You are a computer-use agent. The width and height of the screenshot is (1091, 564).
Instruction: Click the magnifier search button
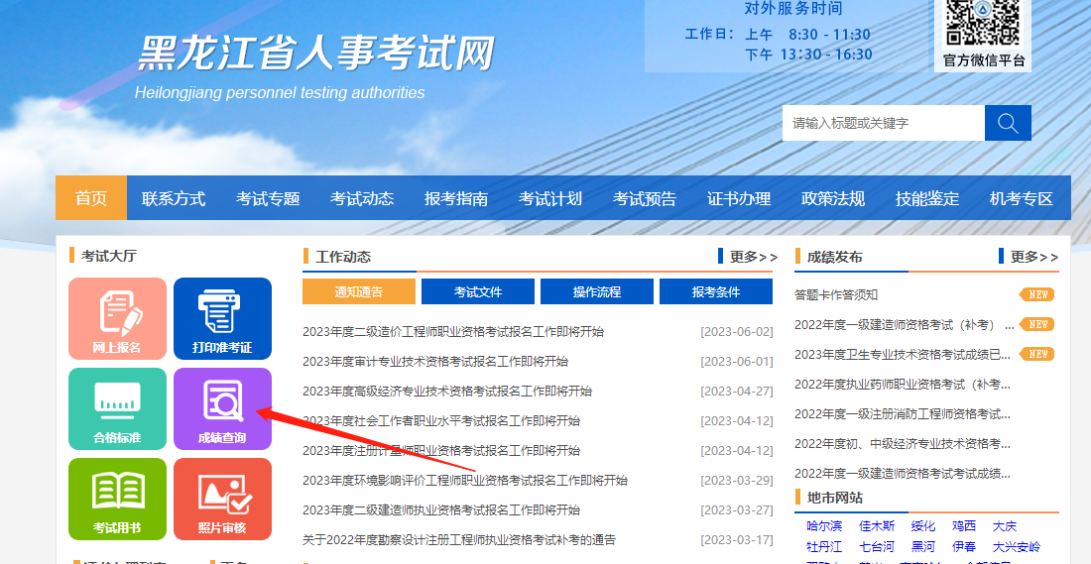[x=1008, y=123]
